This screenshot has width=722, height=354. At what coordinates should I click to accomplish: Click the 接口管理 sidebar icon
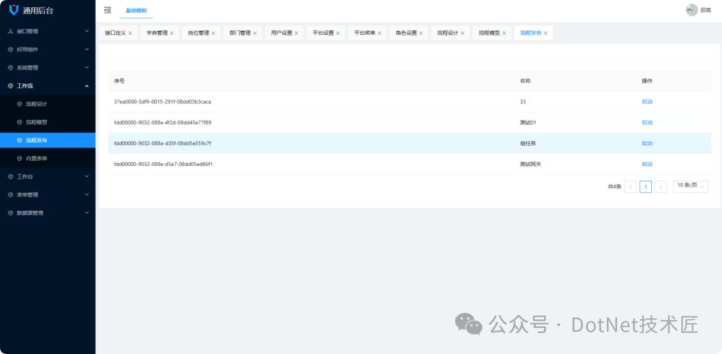[x=10, y=31]
